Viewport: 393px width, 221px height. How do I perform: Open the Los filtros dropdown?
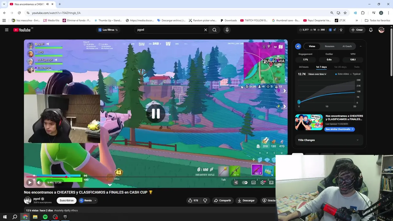[108, 30]
